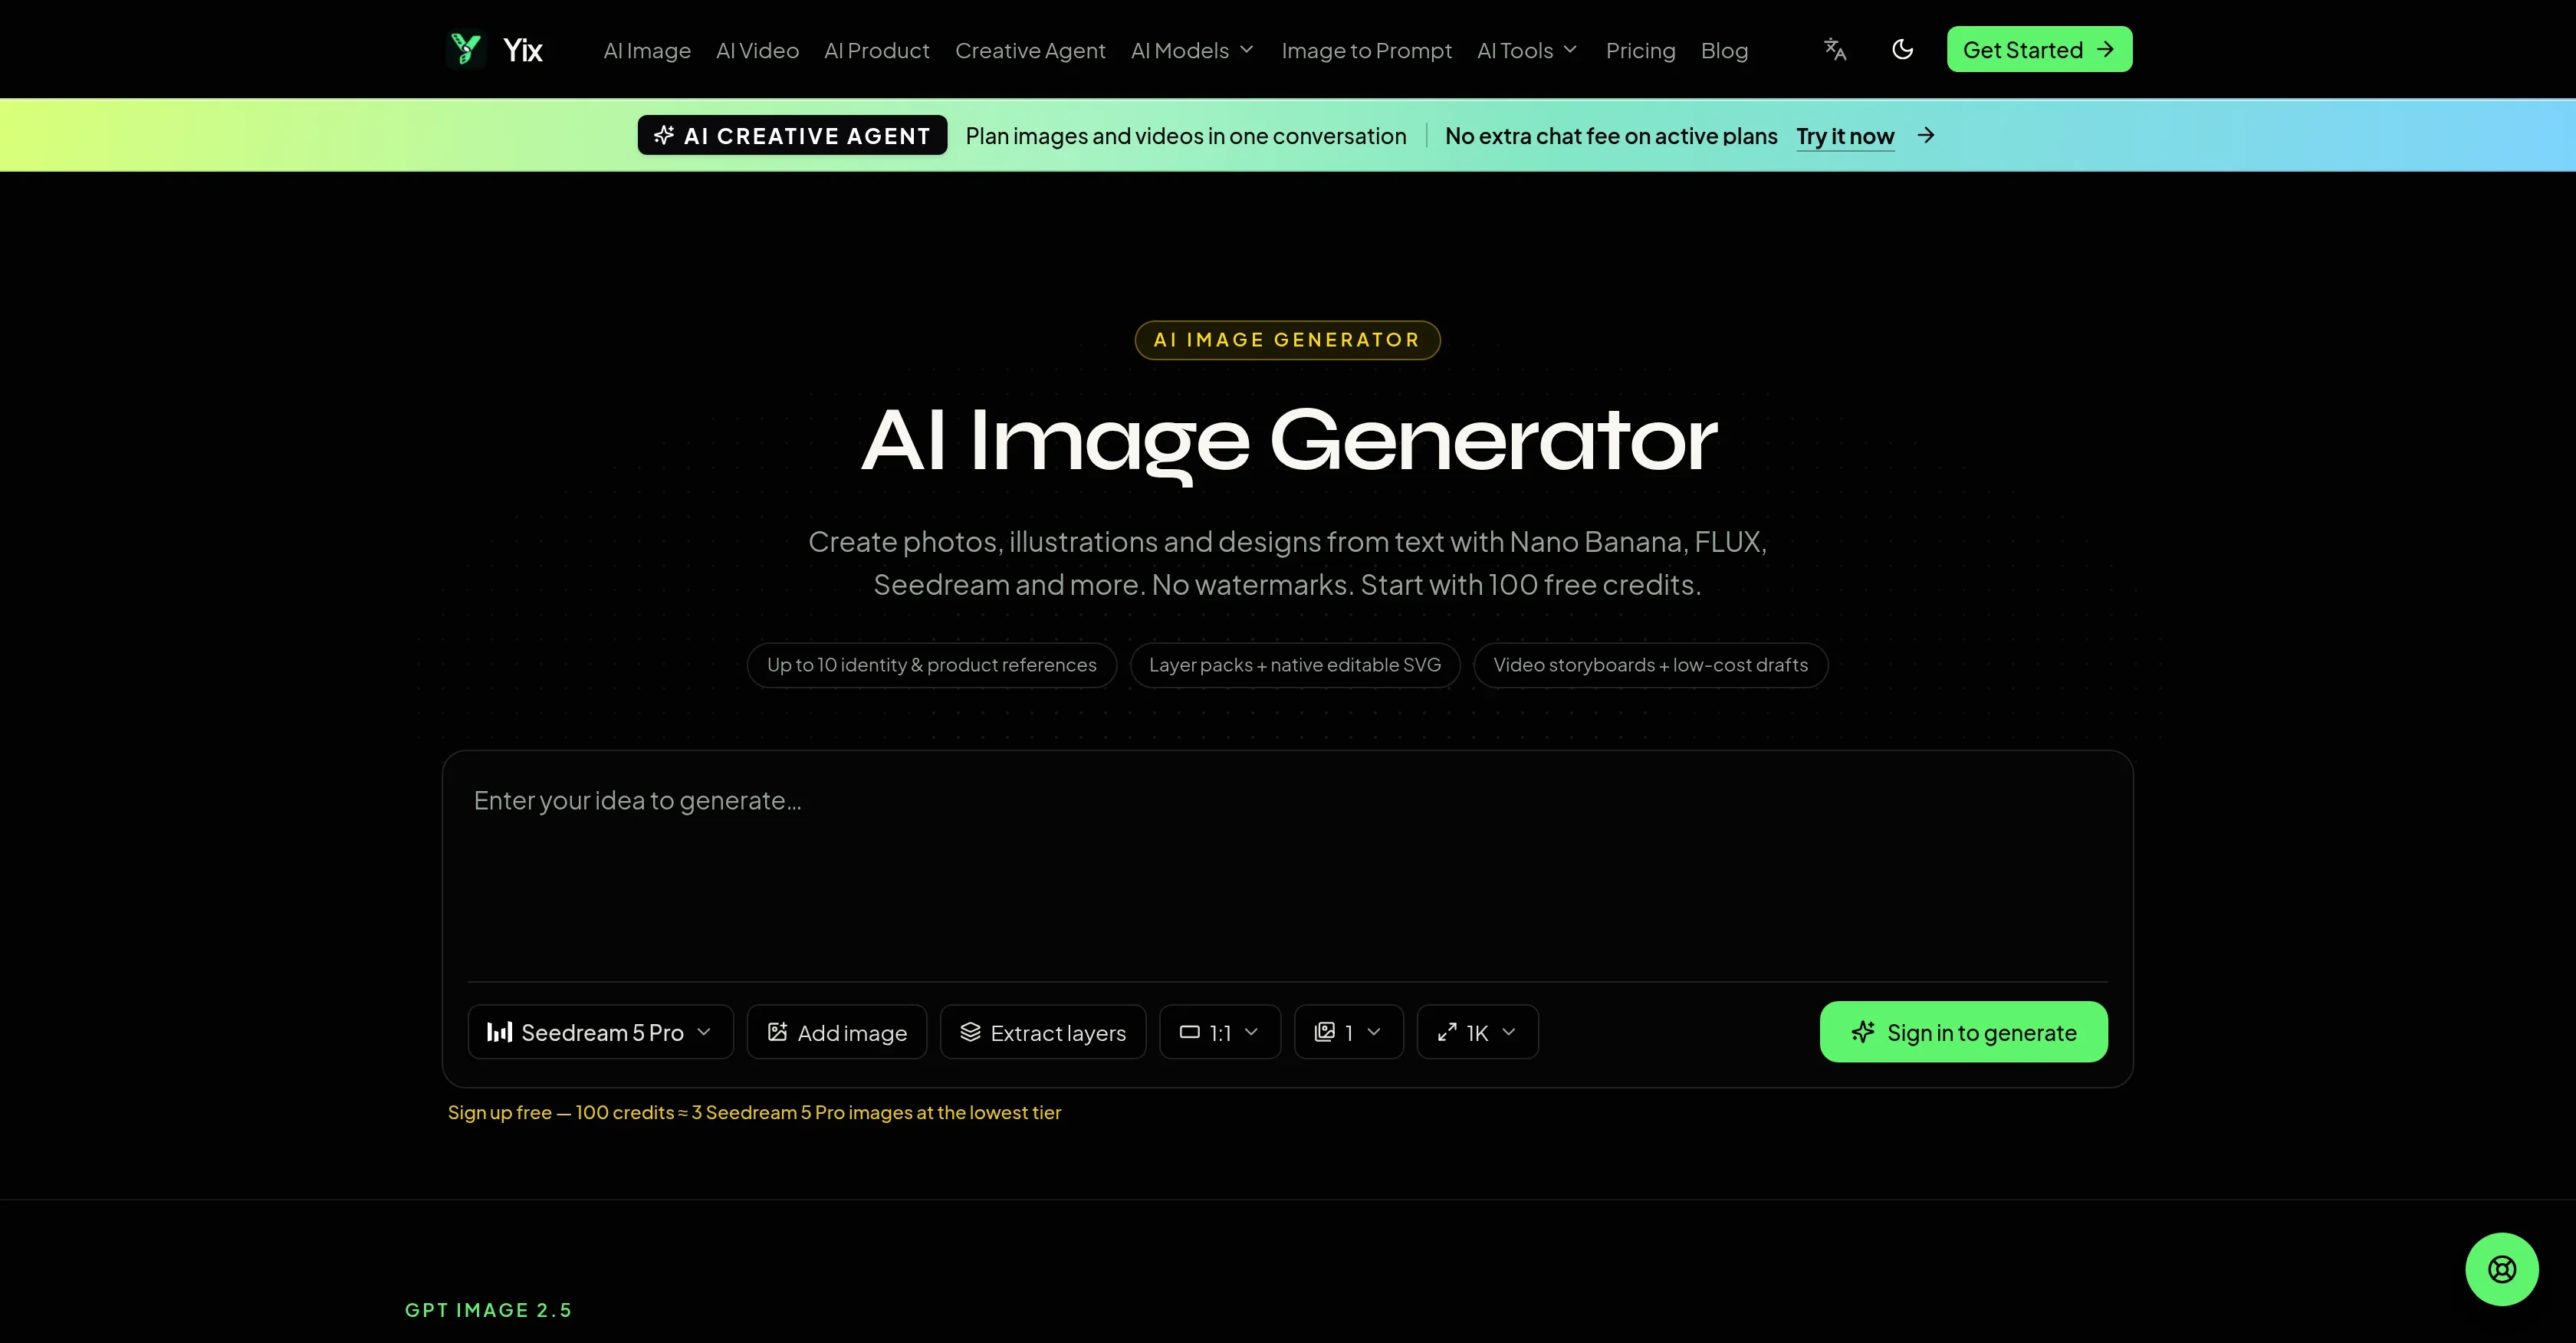Click the Add image button
2576x1343 pixels.
(837, 1032)
